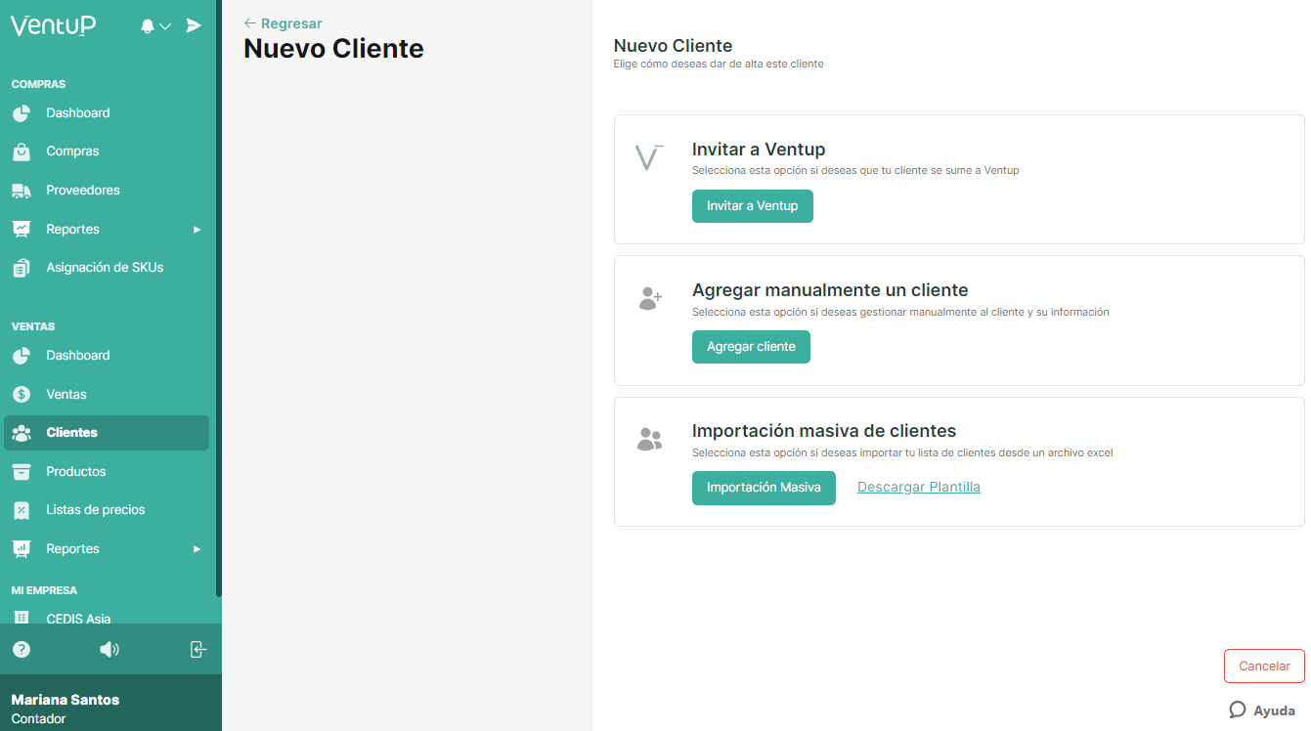Image resolution: width=1311 pixels, height=731 pixels.
Task: Select the Compras dashboard icon
Action: point(22,112)
